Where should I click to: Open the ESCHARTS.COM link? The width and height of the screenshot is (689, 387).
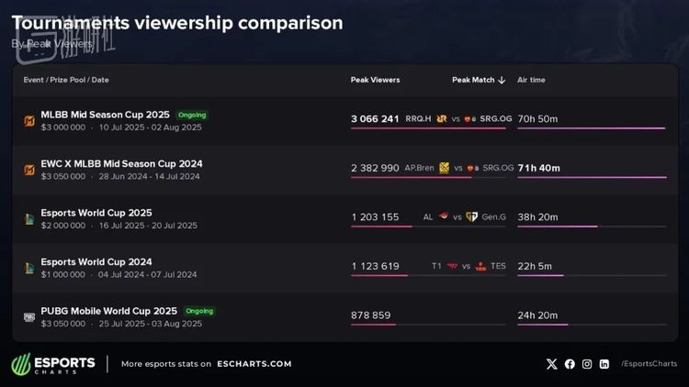click(254, 364)
